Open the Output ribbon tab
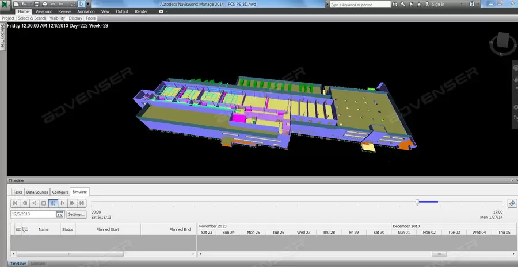 (x=122, y=11)
